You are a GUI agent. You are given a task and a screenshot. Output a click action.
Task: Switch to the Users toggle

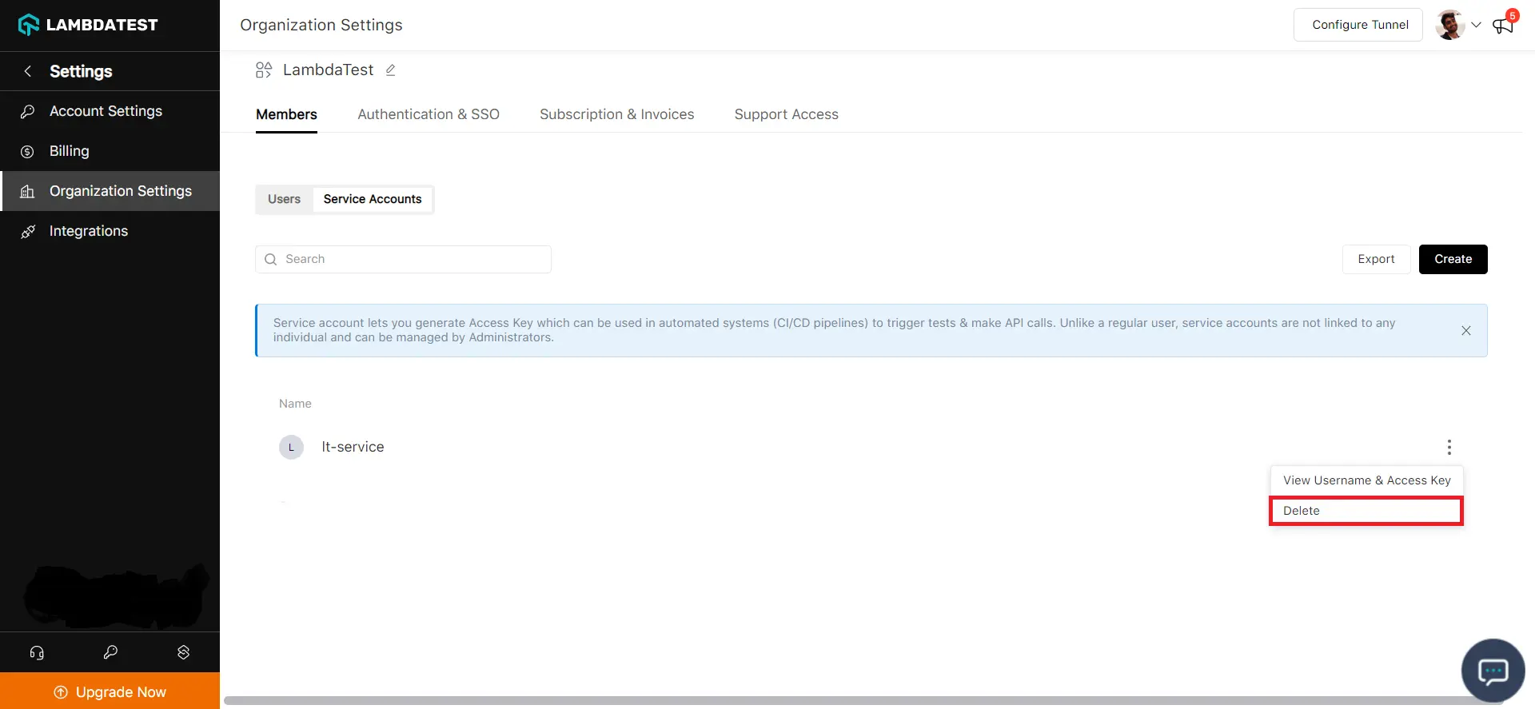click(x=284, y=199)
